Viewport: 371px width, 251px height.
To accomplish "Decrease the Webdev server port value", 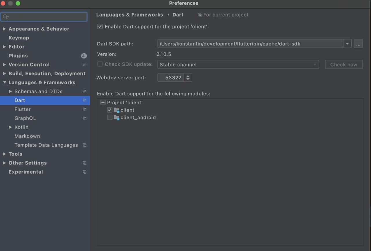I will pyautogui.click(x=188, y=79).
